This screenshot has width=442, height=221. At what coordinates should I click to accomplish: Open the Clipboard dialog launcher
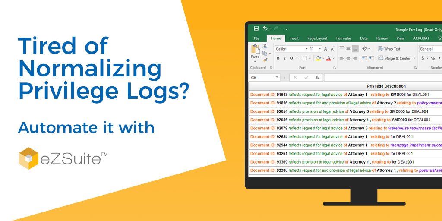(x=271, y=68)
